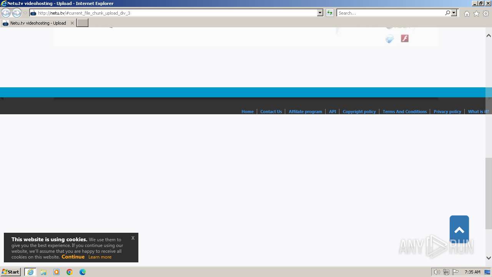
Task: Open the search provider dropdown arrow
Action: 454,13
